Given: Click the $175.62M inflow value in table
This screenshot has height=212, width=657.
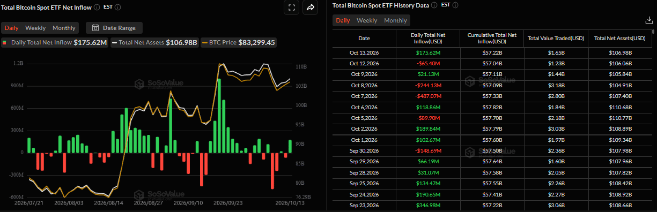Looking at the screenshot, I should point(427,53).
